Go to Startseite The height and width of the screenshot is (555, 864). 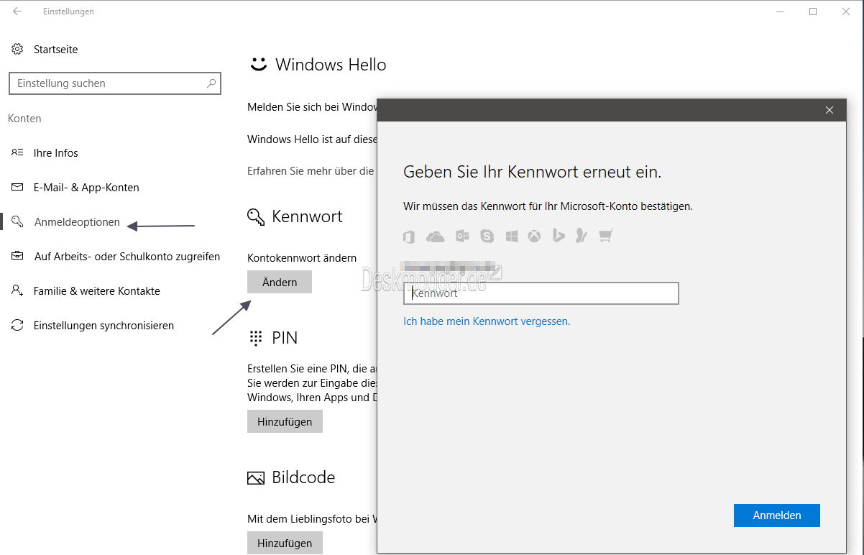point(56,50)
